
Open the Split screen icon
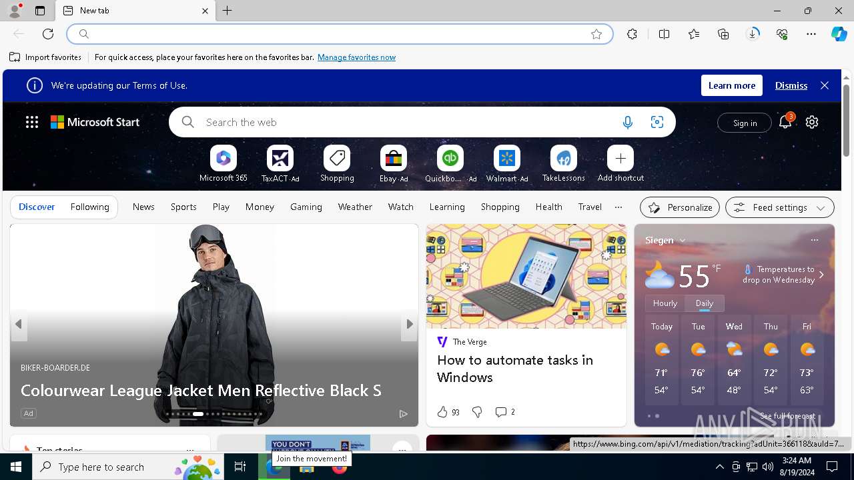pyautogui.click(x=664, y=34)
